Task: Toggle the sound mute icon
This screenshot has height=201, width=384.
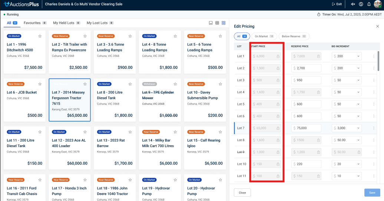Action: [353, 4]
